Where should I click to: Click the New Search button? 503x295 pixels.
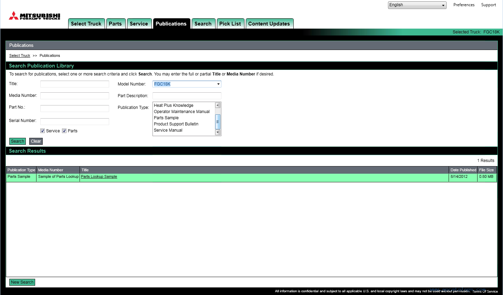tap(22, 282)
